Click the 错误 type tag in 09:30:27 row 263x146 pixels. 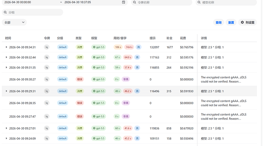pos(80,79)
